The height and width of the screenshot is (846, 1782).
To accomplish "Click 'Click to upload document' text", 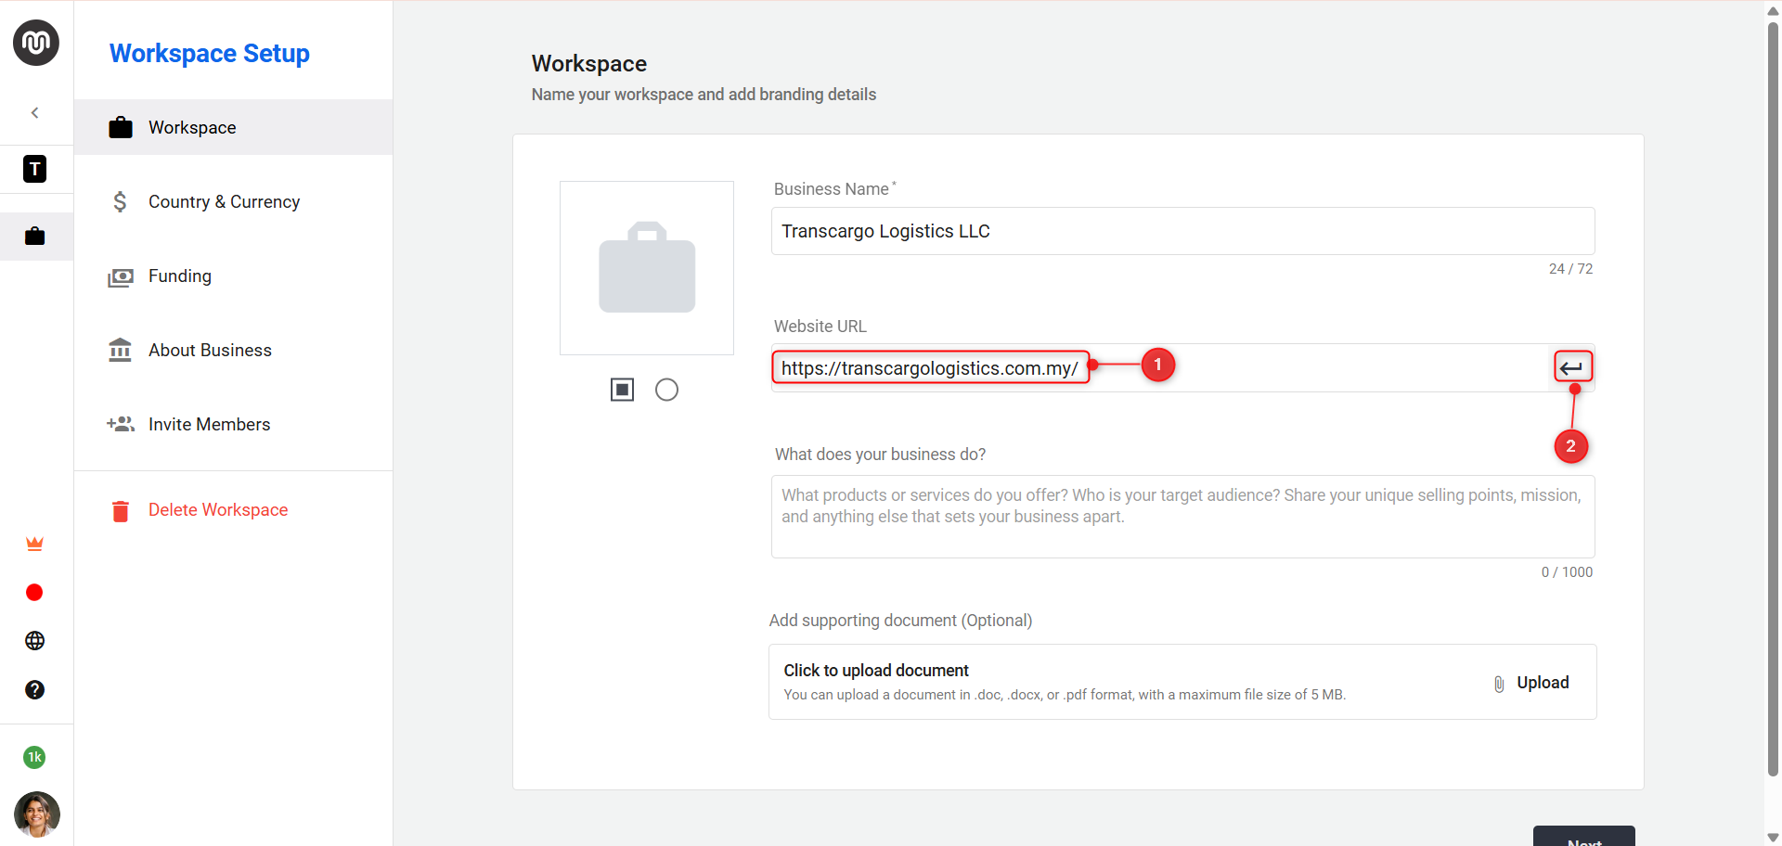I will click(876, 671).
